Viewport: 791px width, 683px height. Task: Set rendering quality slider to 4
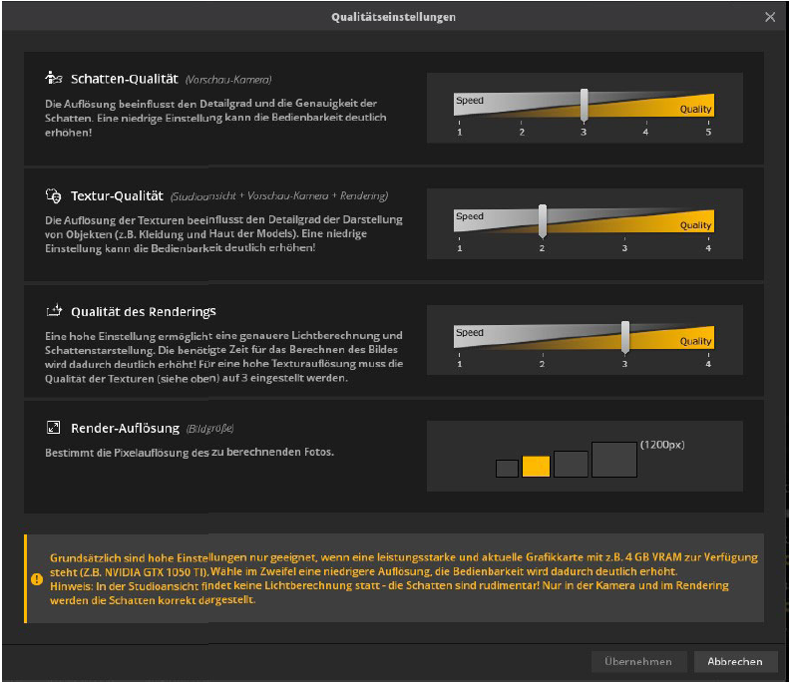tap(708, 338)
